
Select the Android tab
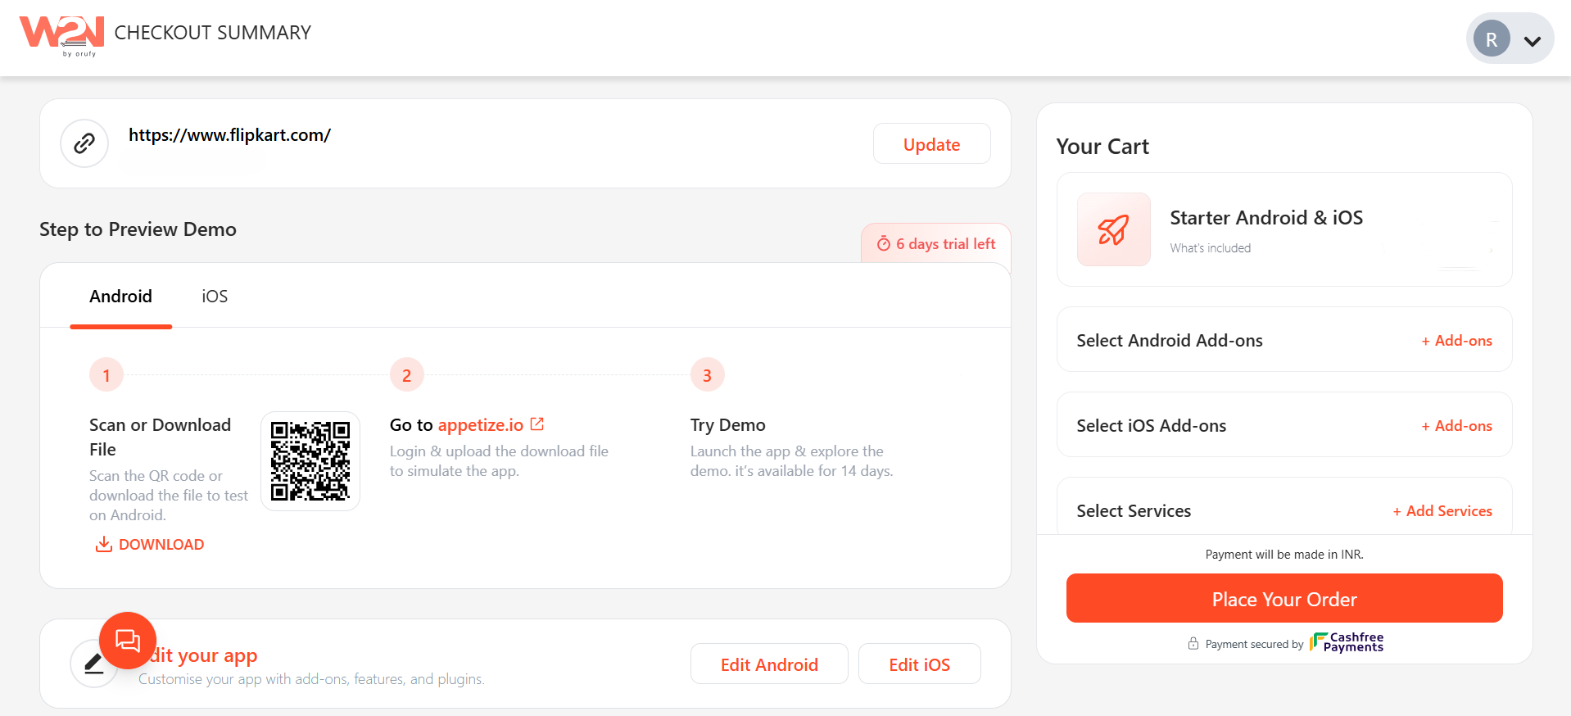[x=120, y=296]
